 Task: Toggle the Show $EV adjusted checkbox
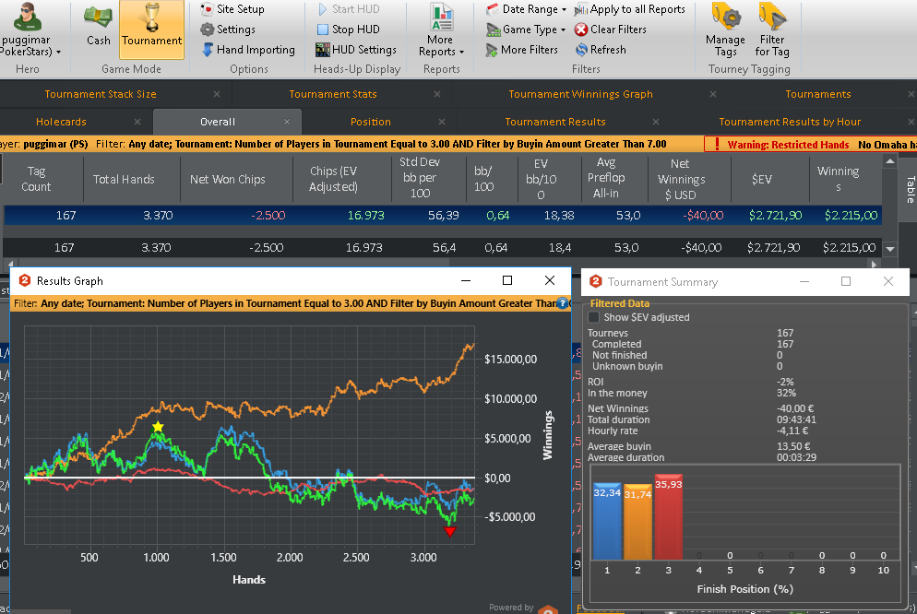593,317
